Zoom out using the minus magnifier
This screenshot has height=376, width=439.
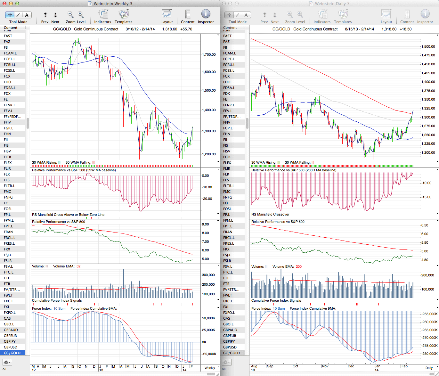[x=70, y=14]
